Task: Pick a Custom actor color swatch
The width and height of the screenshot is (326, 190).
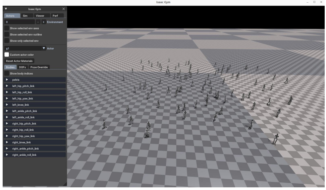Action: click(x=7, y=54)
